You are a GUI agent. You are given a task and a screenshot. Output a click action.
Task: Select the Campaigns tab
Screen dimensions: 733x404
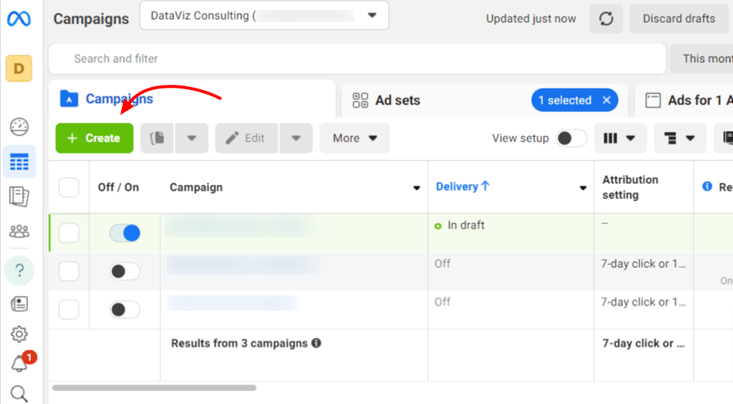(119, 99)
